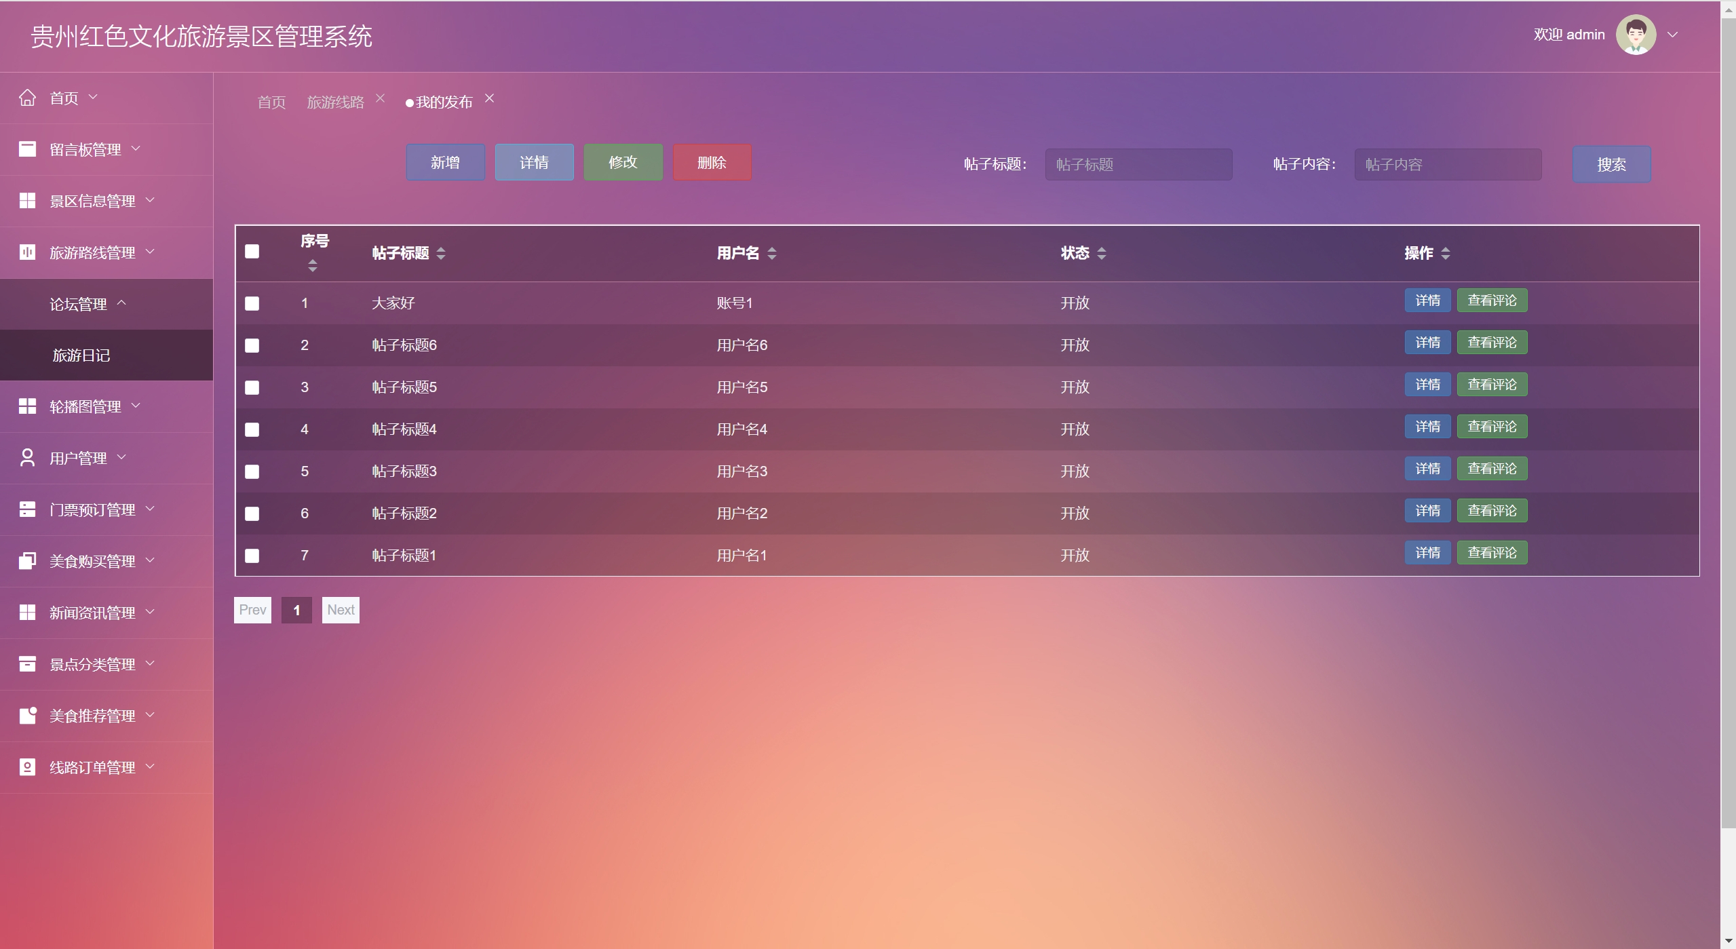Select the checkbox for 帖子标题4 row
Viewport: 1736px width, 949px height.
[252, 429]
